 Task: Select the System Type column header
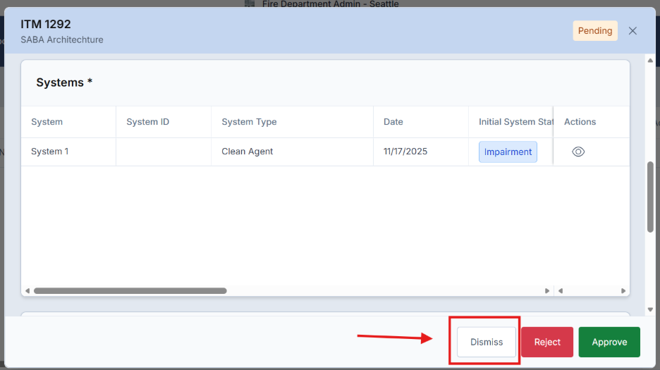pos(249,122)
